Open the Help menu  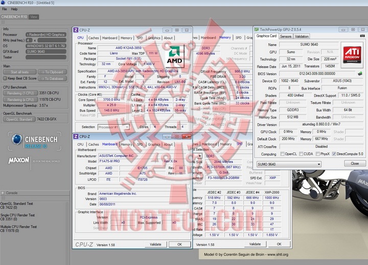[x=14, y=9]
